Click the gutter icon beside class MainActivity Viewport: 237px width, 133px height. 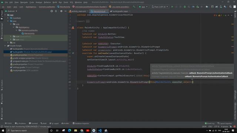73,28
